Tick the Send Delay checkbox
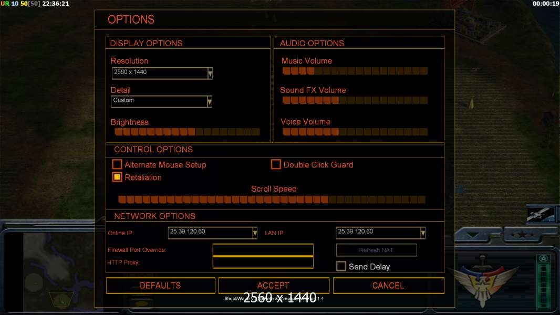The height and width of the screenshot is (315, 560). pos(341,266)
